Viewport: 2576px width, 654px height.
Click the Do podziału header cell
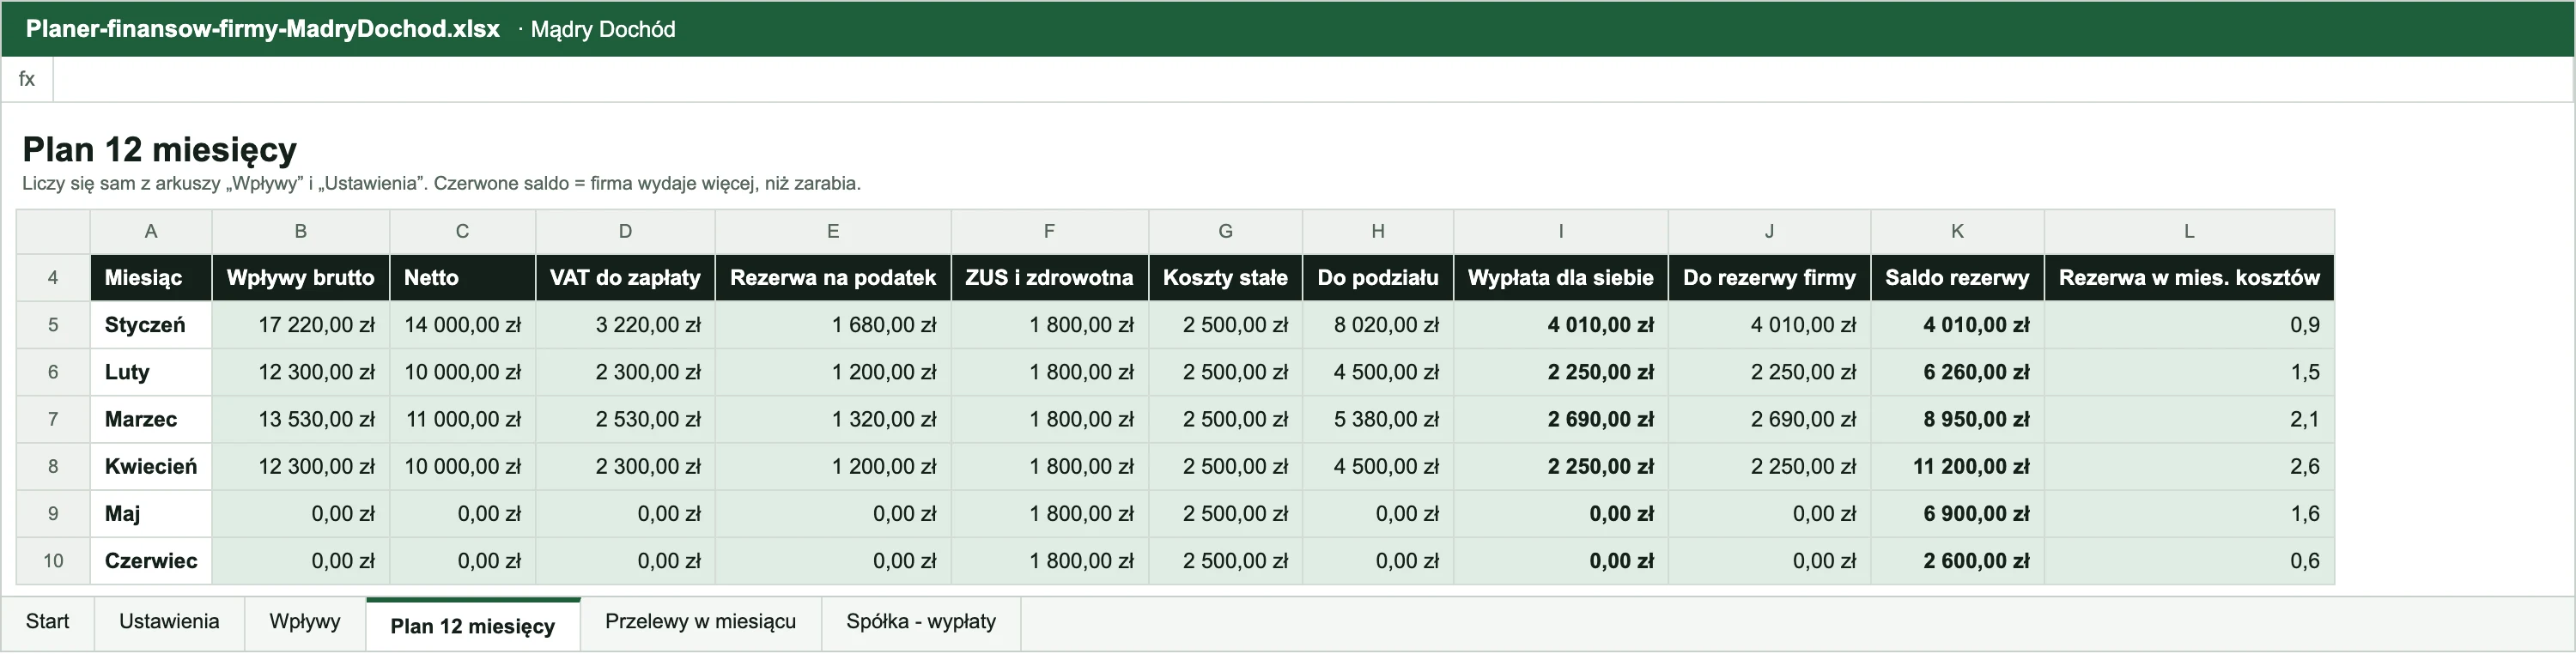(1378, 278)
